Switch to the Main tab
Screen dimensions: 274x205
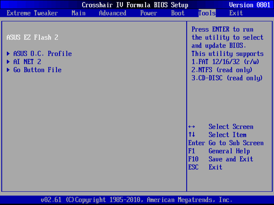click(x=78, y=13)
